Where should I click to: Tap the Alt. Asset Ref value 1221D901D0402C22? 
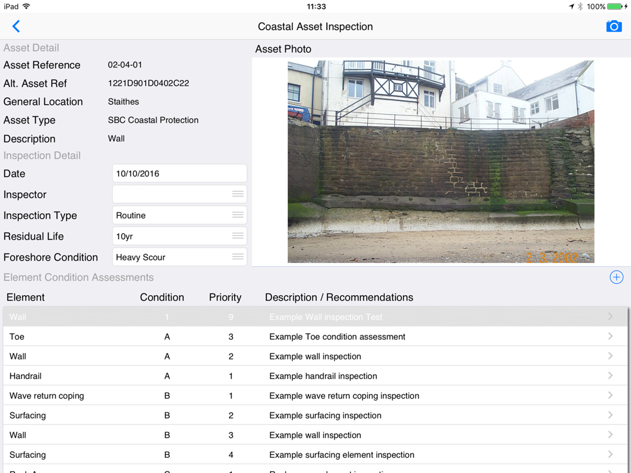[148, 83]
